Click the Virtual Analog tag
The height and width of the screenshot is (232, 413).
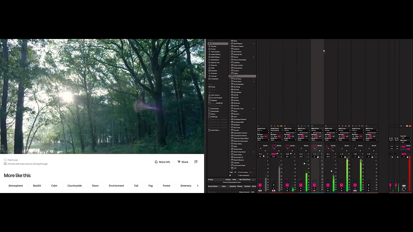pos(243,172)
